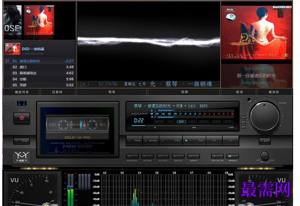
Task: Click the large volume knob
Action: pos(265,116)
